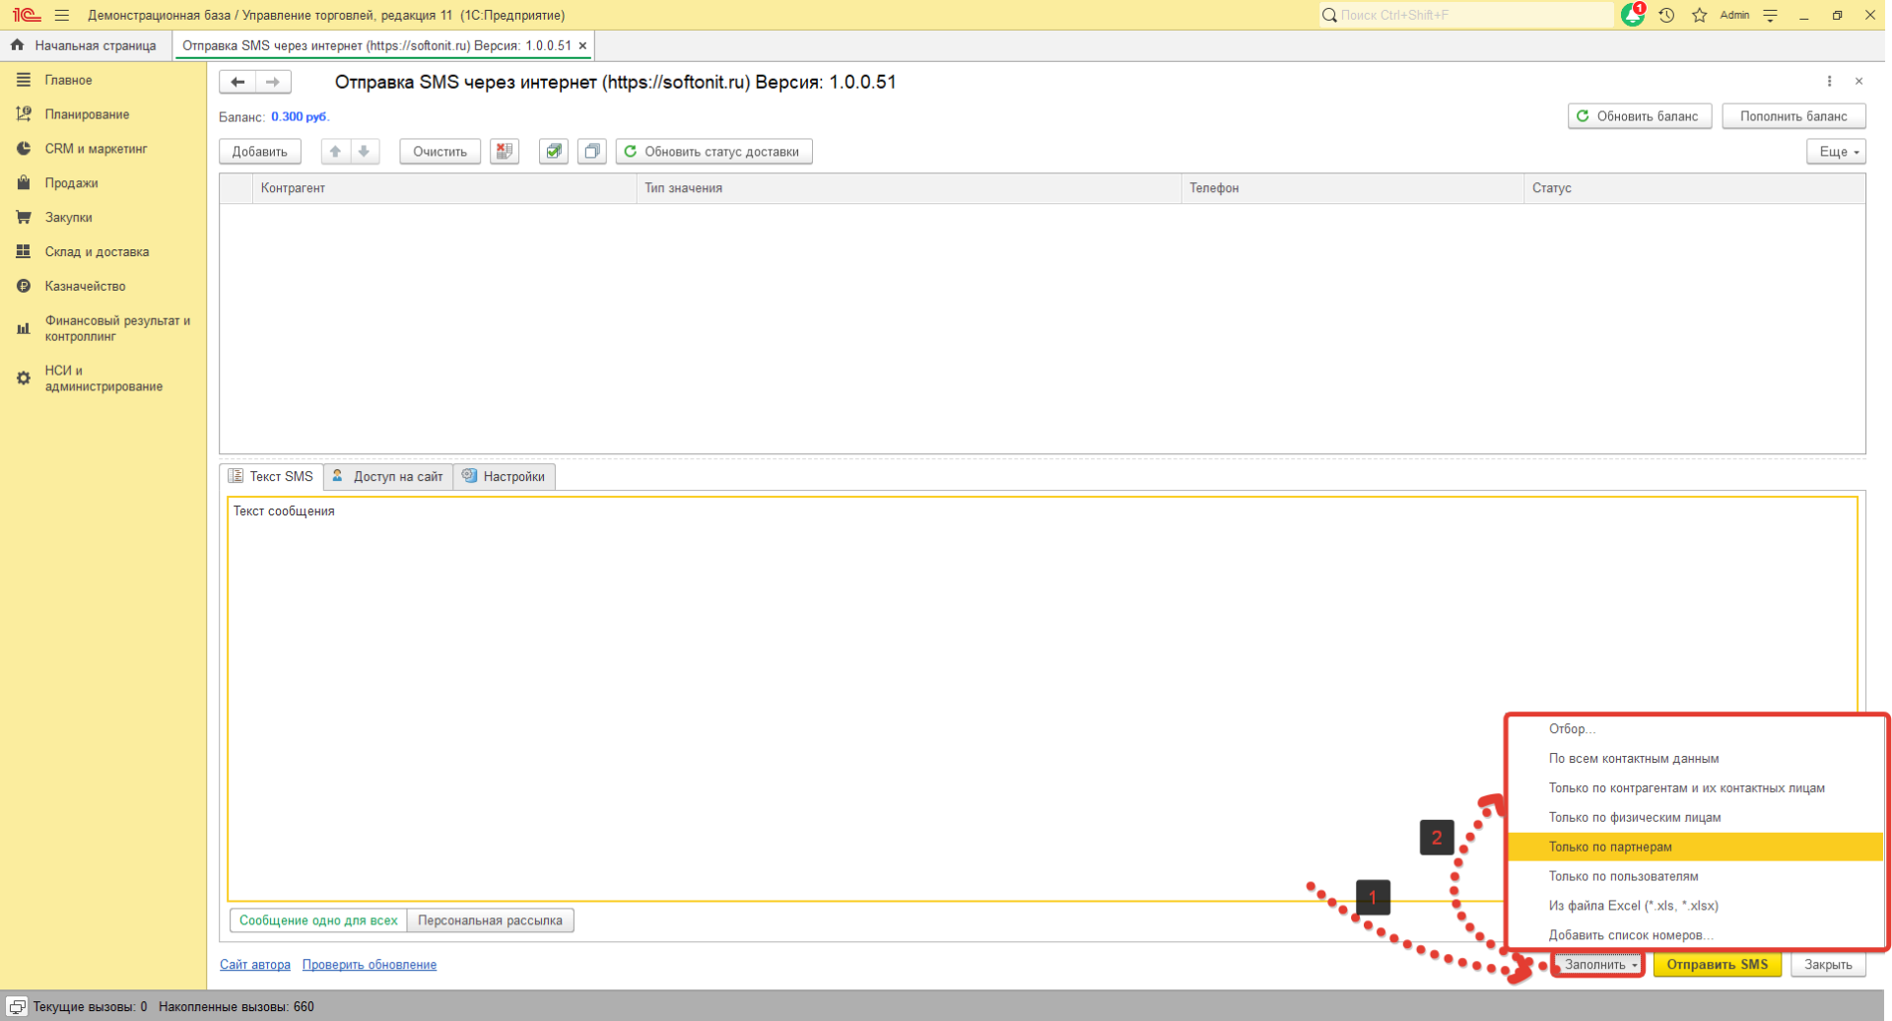Go back with the left arrow button
Image resolution: width=1892 pixels, height=1021 pixels.
[x=237, y=82]
